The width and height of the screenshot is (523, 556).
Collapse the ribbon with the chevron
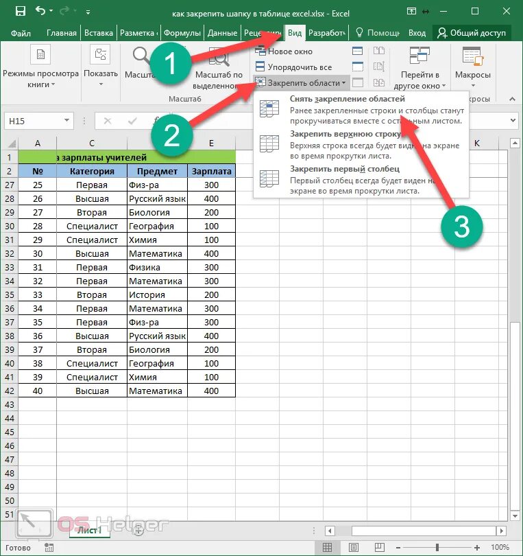point(512,99)
